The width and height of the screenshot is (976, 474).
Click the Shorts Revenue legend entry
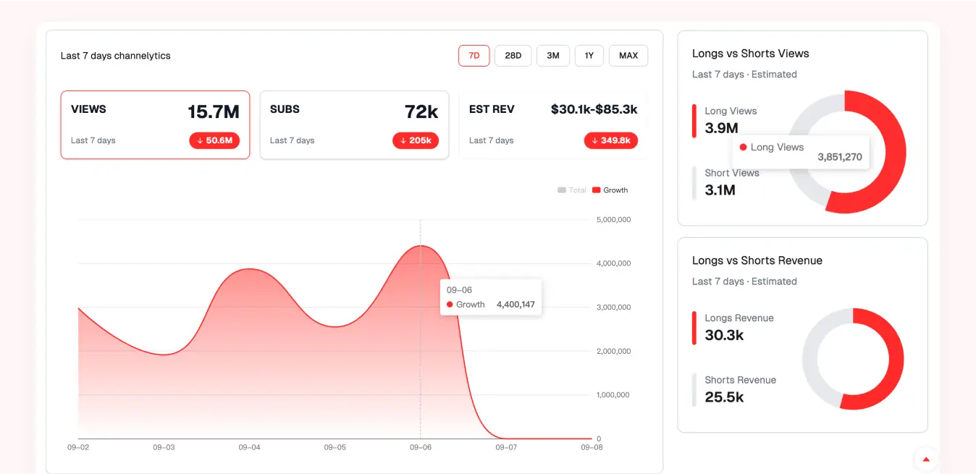coord(739,389)
